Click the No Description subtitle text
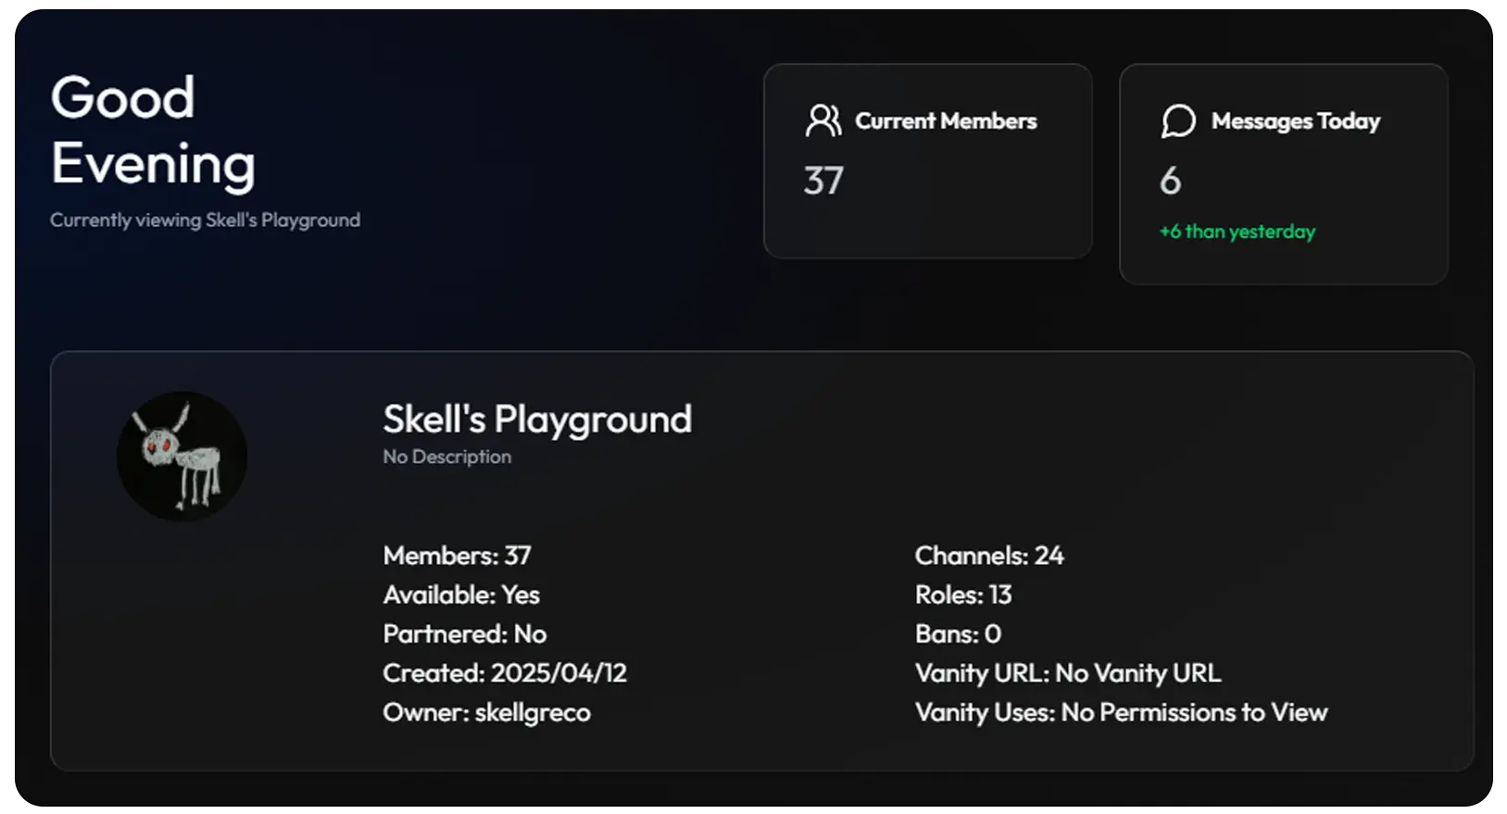Image resolution: width=1507 pixels, height=814 pixels. click(446, 457)
